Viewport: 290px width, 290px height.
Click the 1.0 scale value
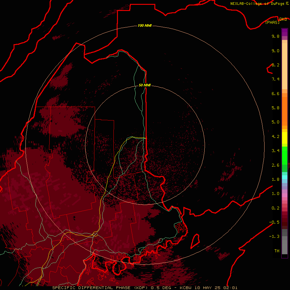pos(275,194)
